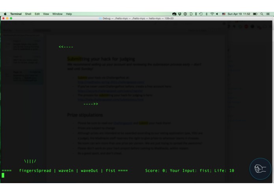Click the D-shaped menu bar icon

pos(191,14)
